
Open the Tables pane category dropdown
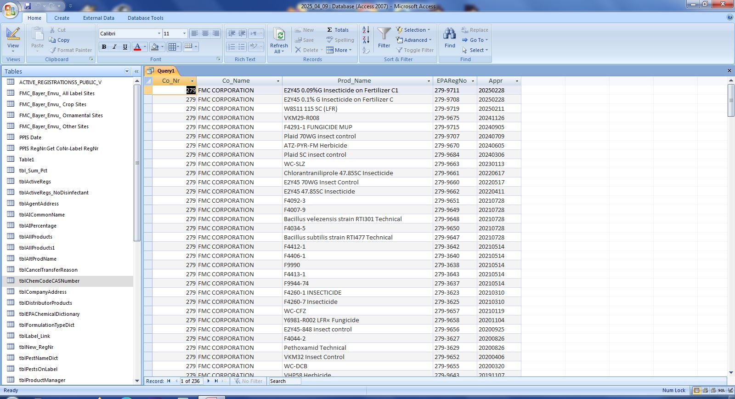127,71
